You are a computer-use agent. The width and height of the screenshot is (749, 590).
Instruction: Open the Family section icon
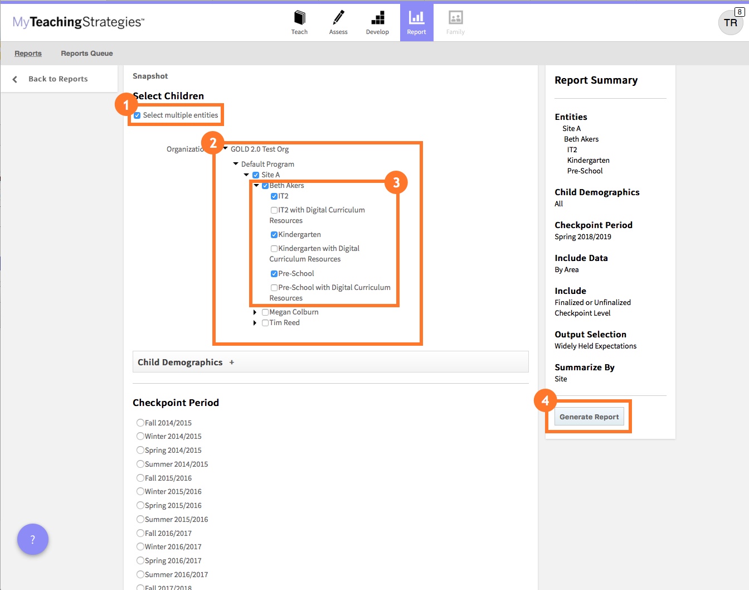[x=455, y=18]
